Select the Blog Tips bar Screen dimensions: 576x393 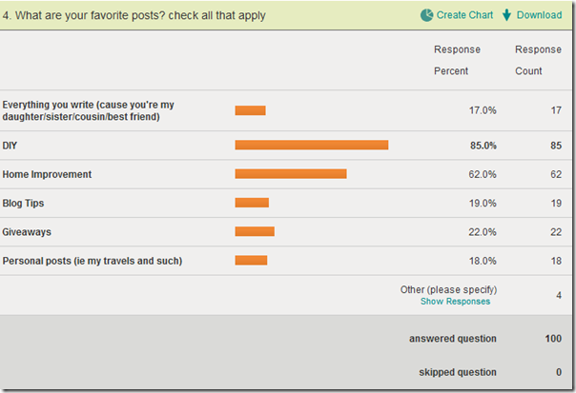[252, 203]
